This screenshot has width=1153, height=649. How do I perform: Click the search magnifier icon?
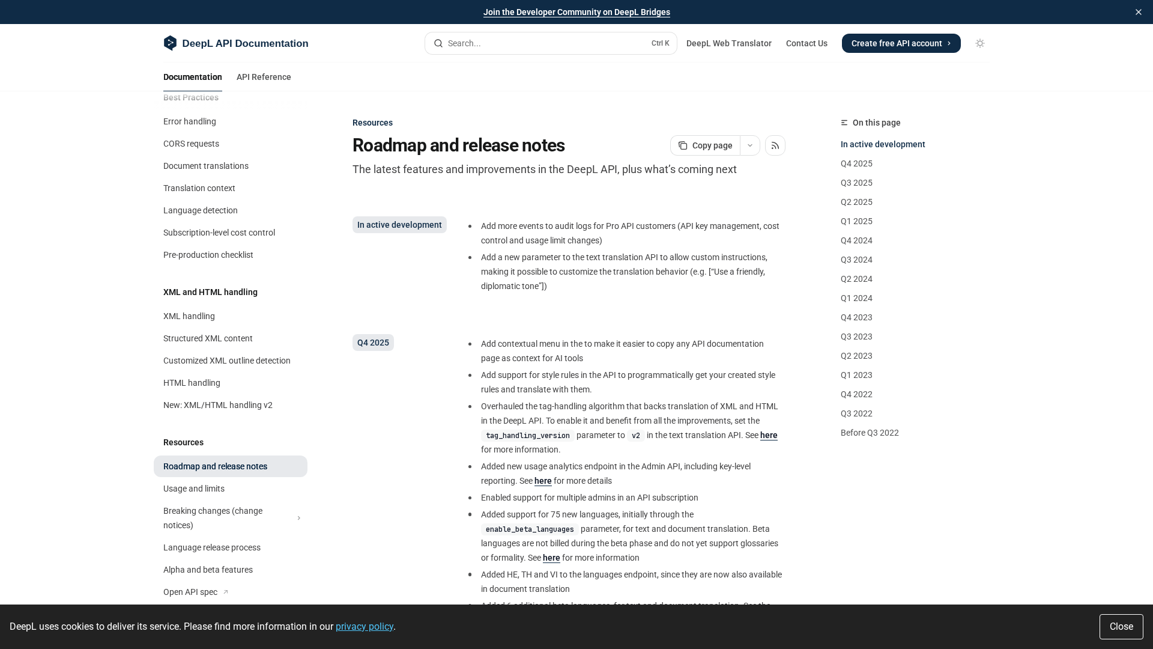[x=438, y=43]
